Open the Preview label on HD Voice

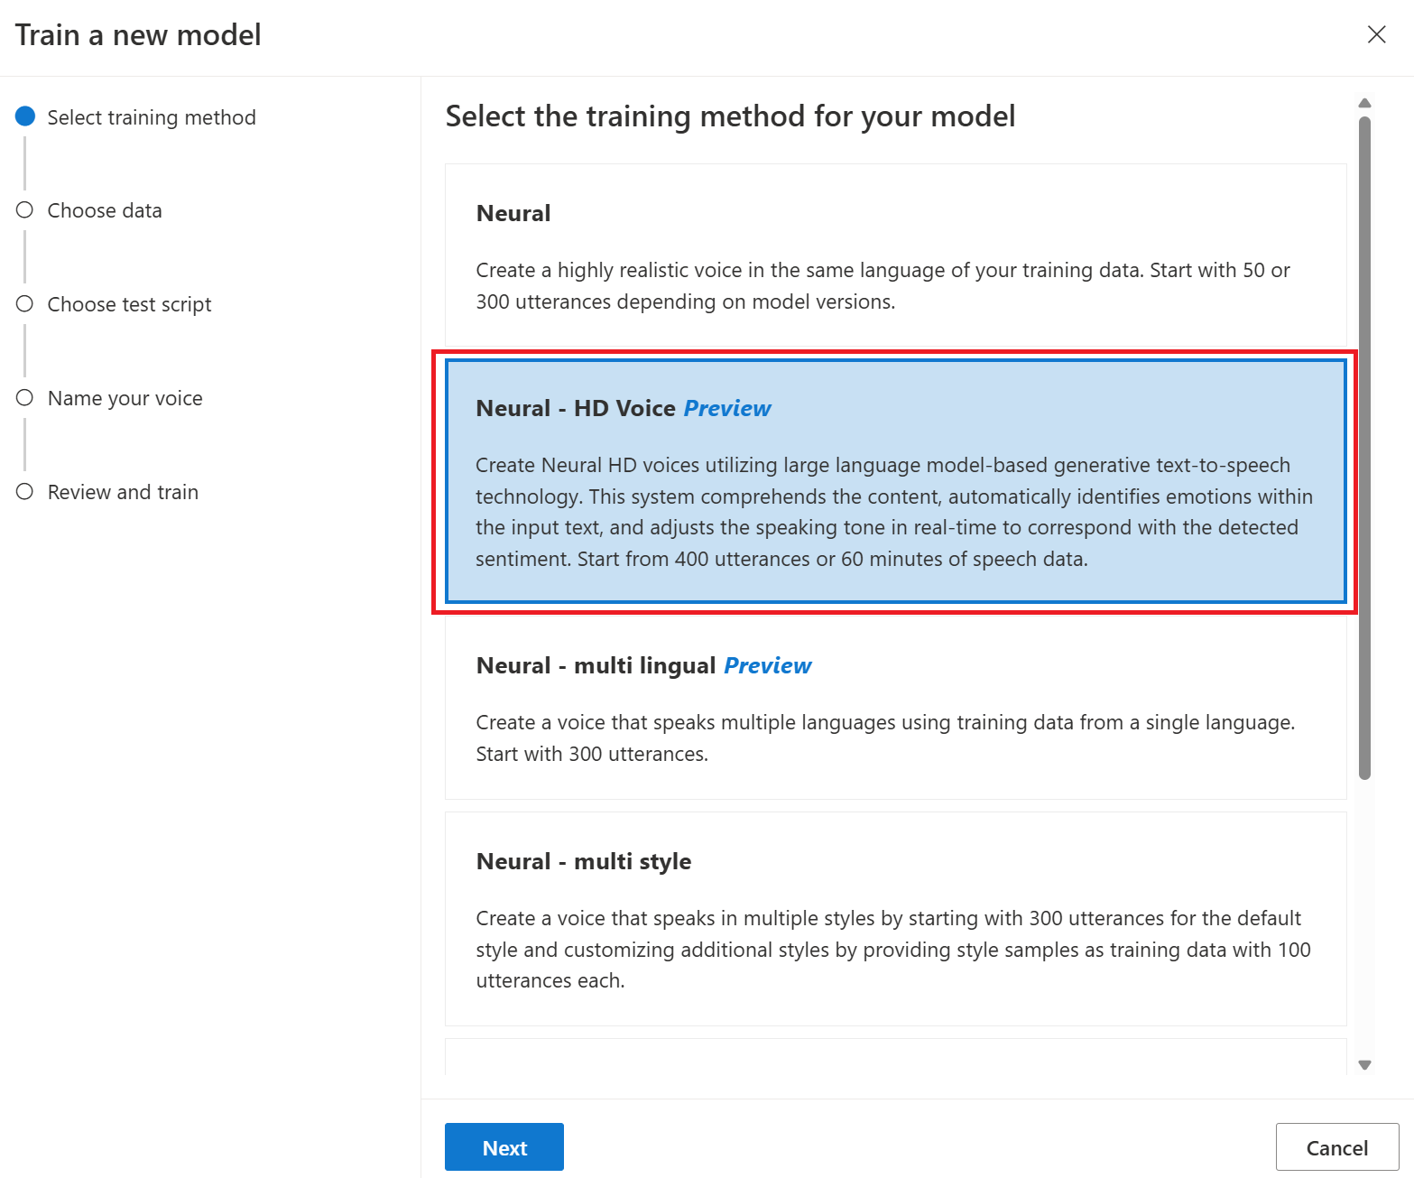(x=727, y=408)
